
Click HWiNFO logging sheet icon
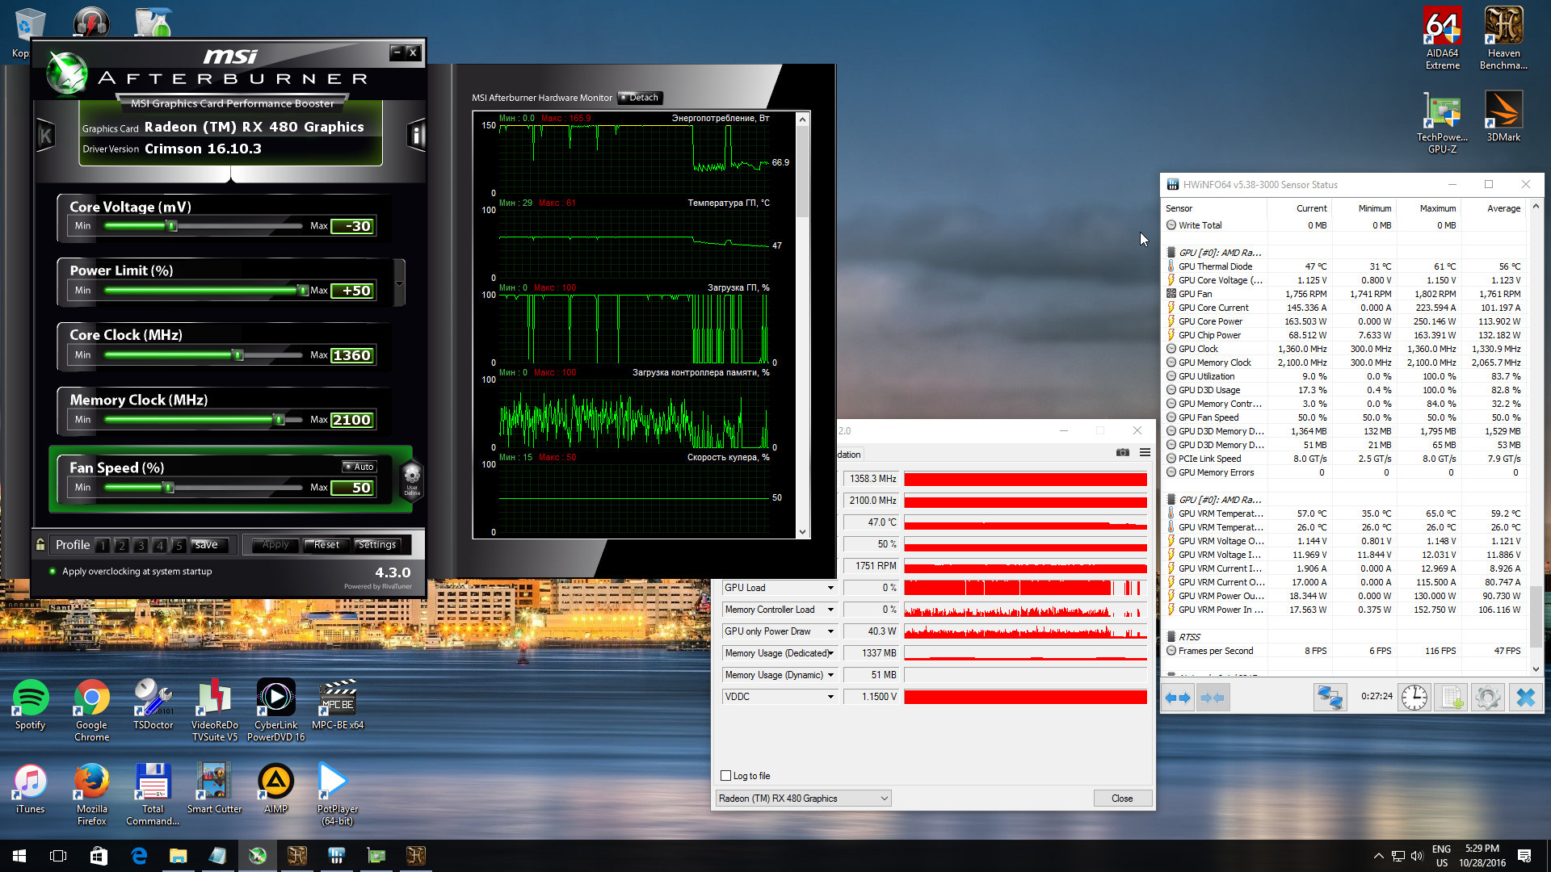click(1451, 697)
